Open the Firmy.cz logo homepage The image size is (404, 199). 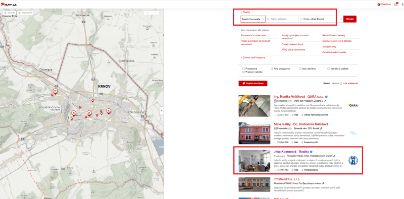(x=9, y=5)
